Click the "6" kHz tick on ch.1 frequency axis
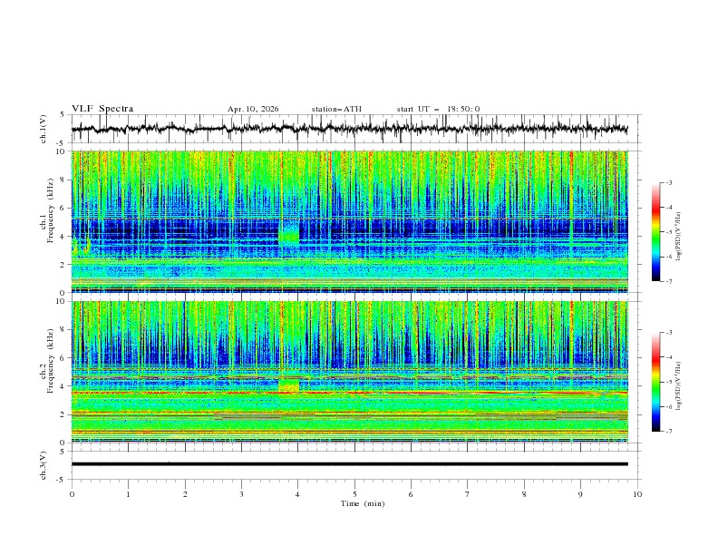This screenshot has height=555, width=718. (x=63, y=208)
